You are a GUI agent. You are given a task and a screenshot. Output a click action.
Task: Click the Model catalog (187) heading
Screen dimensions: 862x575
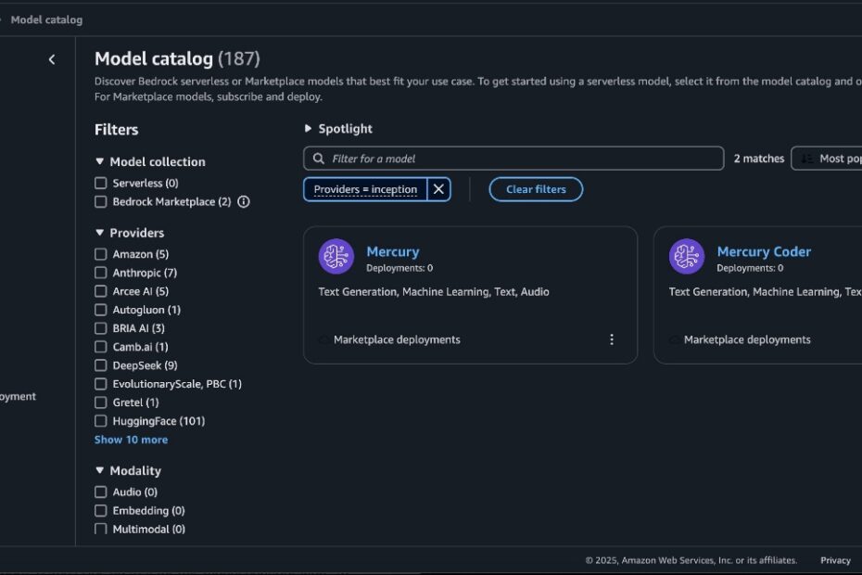pos(177,58)
